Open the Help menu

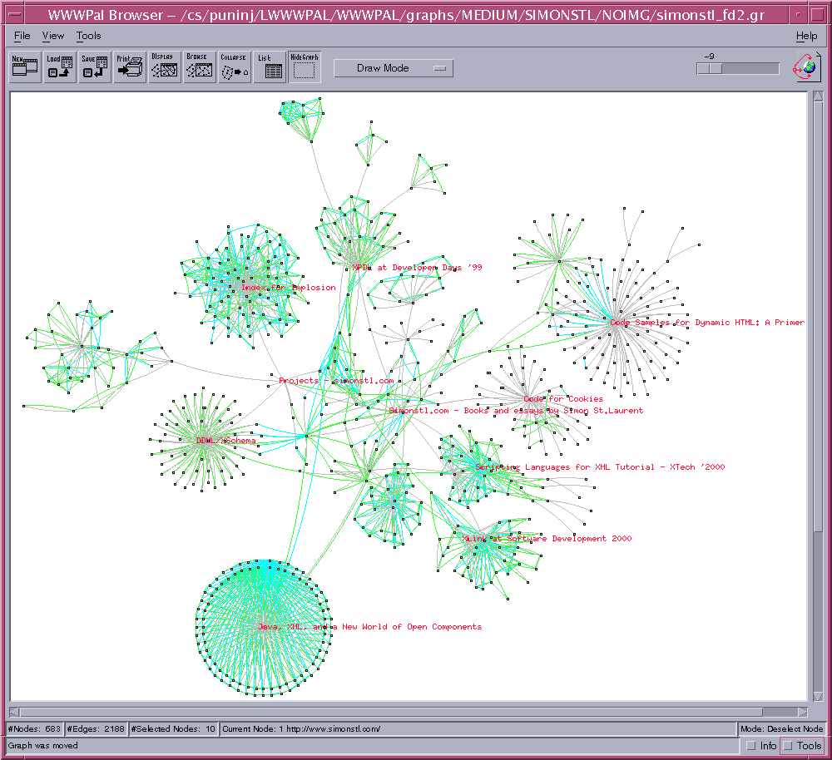(806, 36)
